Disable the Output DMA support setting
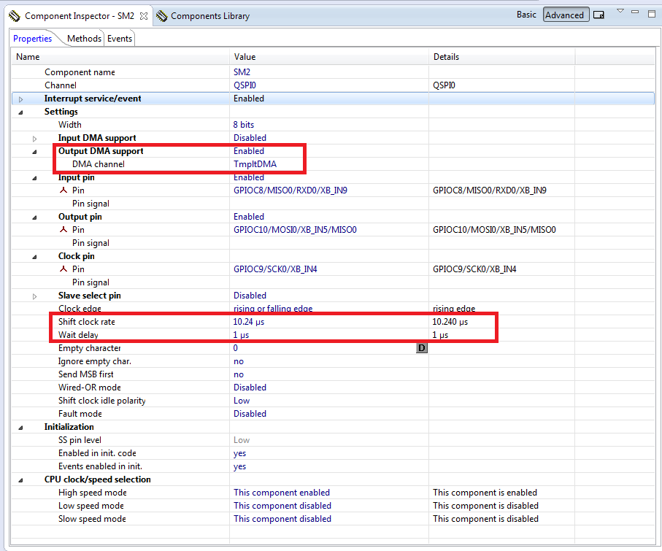This screenshot has height=551, width=662. click(249, 150)
